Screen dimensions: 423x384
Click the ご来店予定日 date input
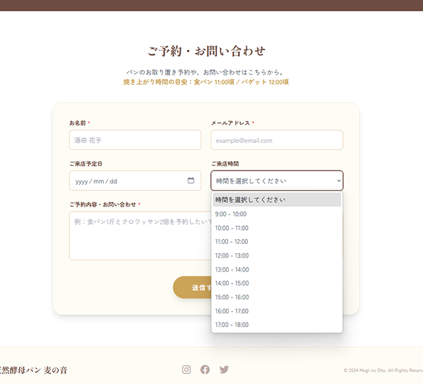[126, 180]
